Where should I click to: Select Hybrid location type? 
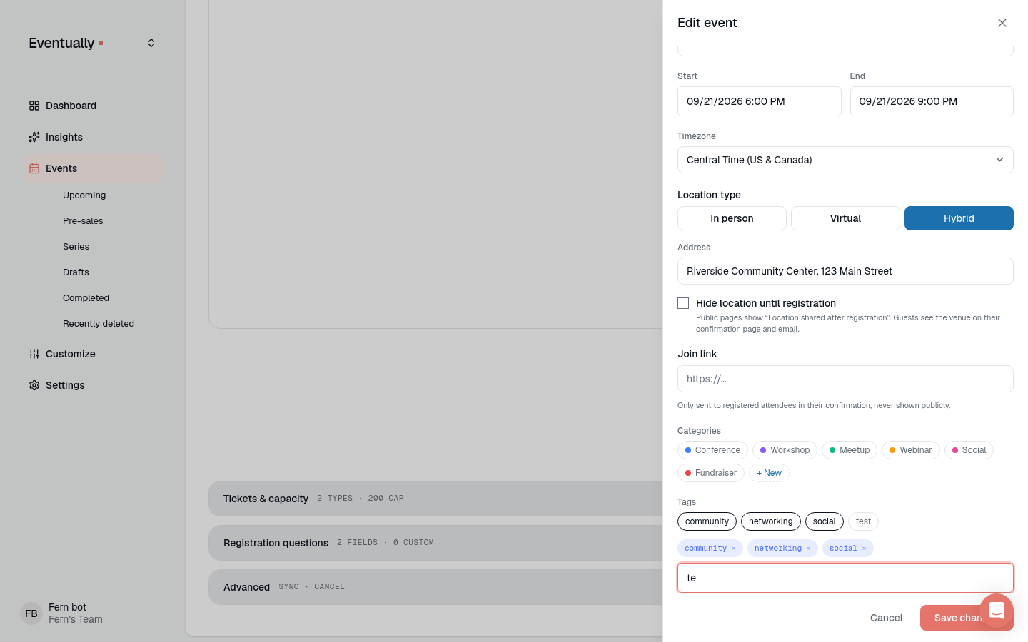[959, 218]
